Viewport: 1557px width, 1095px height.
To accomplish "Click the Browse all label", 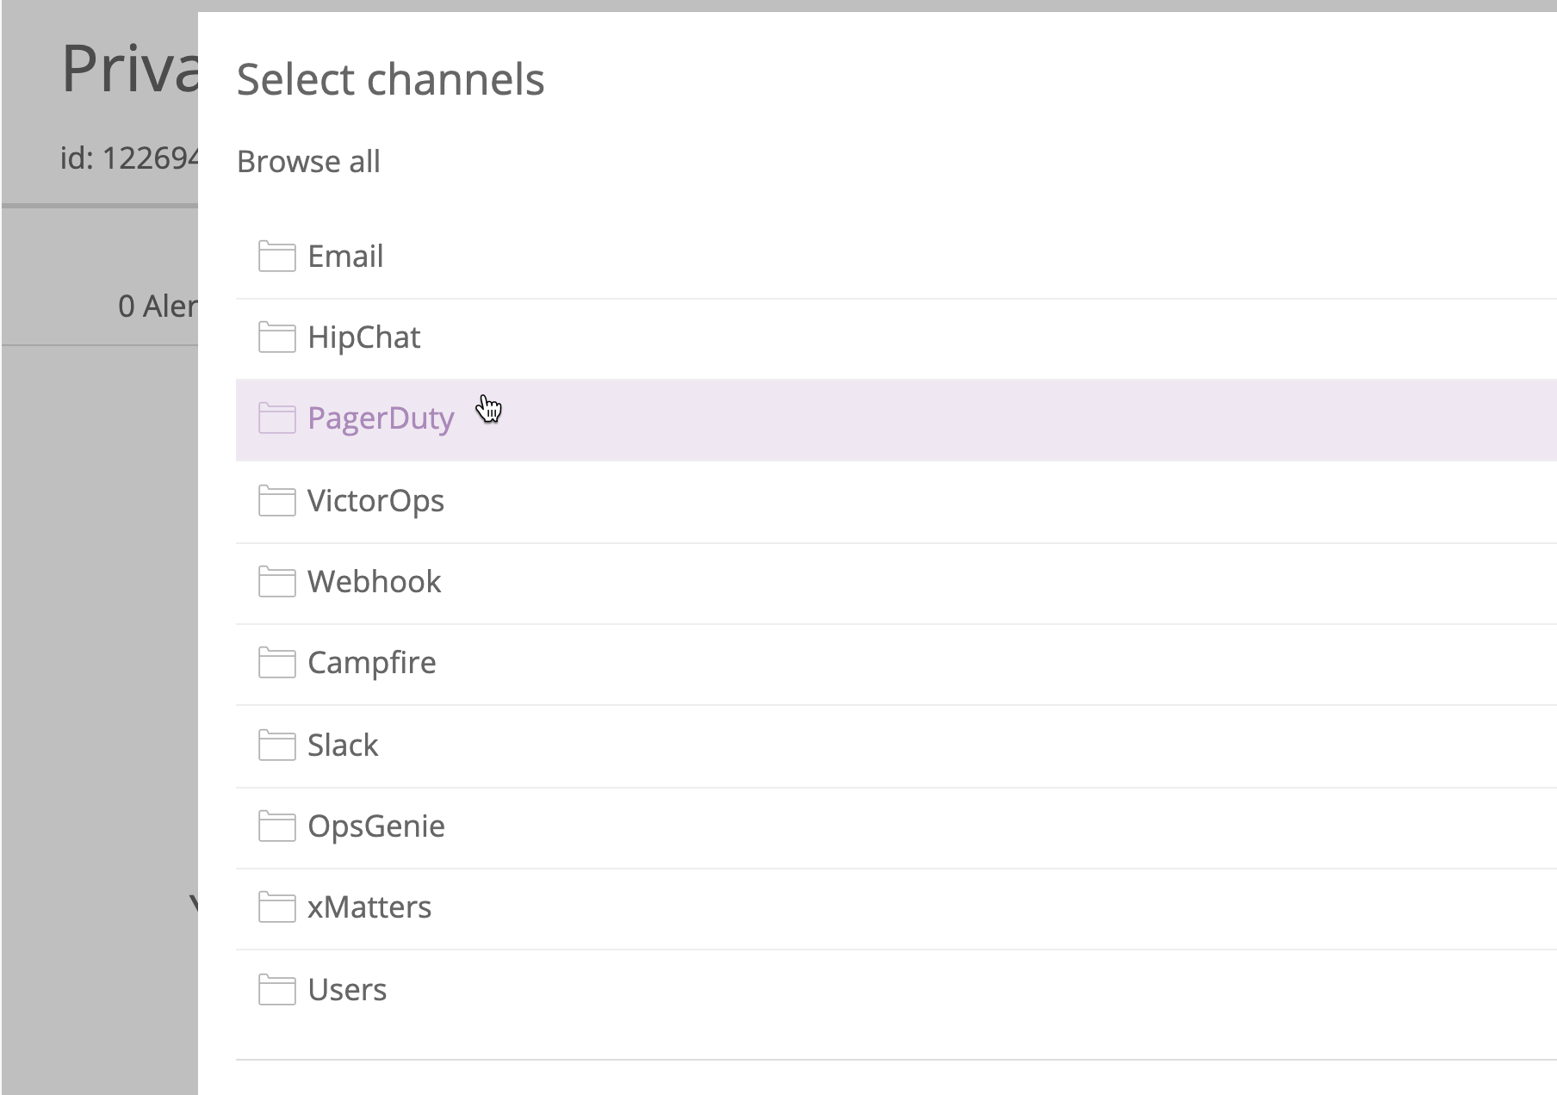I will click(x=308, y=161).
